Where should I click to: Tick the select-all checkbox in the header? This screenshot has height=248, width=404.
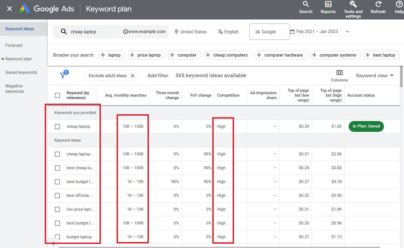(57, 95)
